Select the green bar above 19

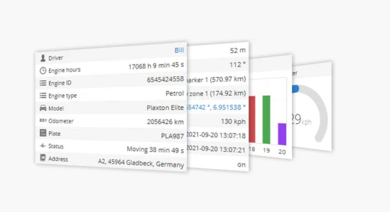coord(266,120)
